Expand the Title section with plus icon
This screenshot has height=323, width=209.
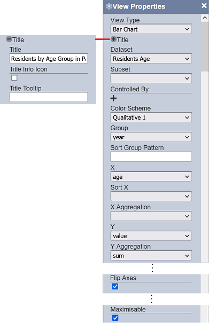(x=114, y=39)
